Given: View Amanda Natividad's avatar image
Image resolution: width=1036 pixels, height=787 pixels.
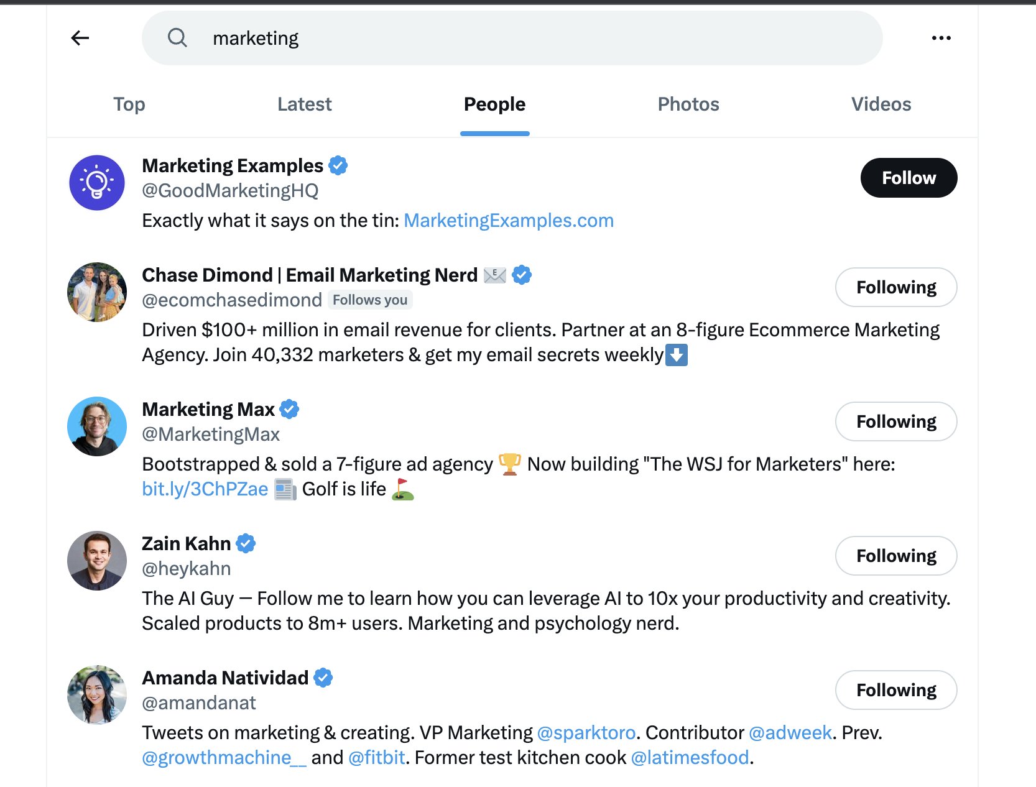Looking at the screenshot, I should (97, 695).
